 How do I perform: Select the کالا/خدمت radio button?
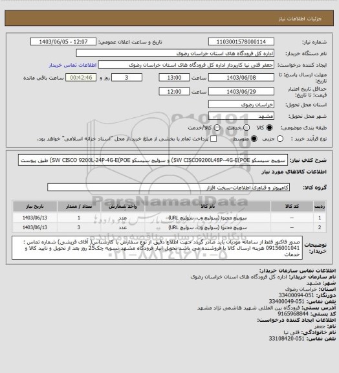pos(217,128)
